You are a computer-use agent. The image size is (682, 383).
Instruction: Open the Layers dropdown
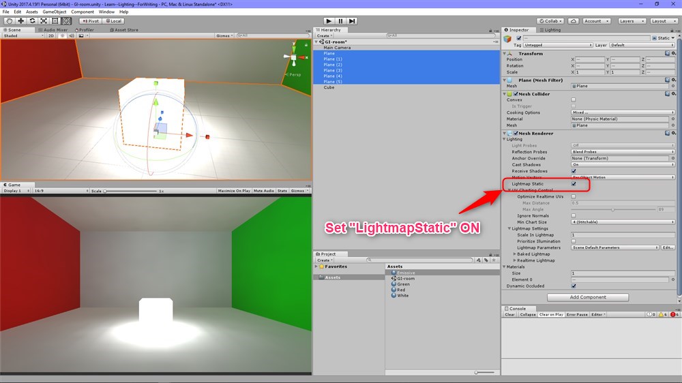click(632, 21)
